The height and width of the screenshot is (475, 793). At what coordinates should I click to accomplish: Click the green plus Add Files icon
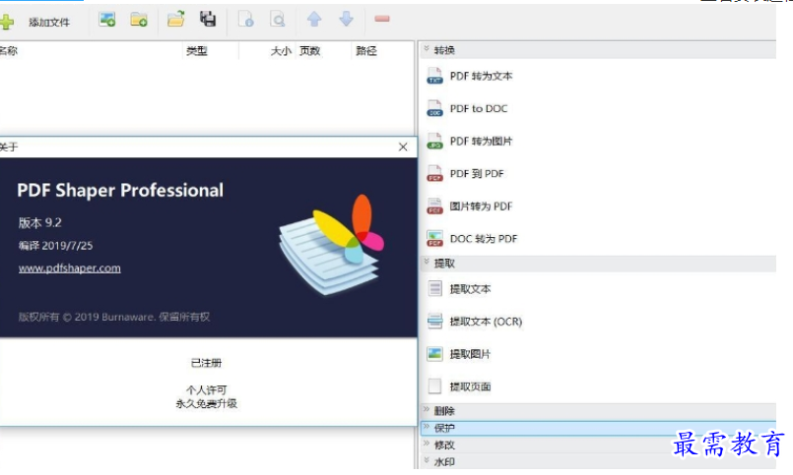click(7, 22)
